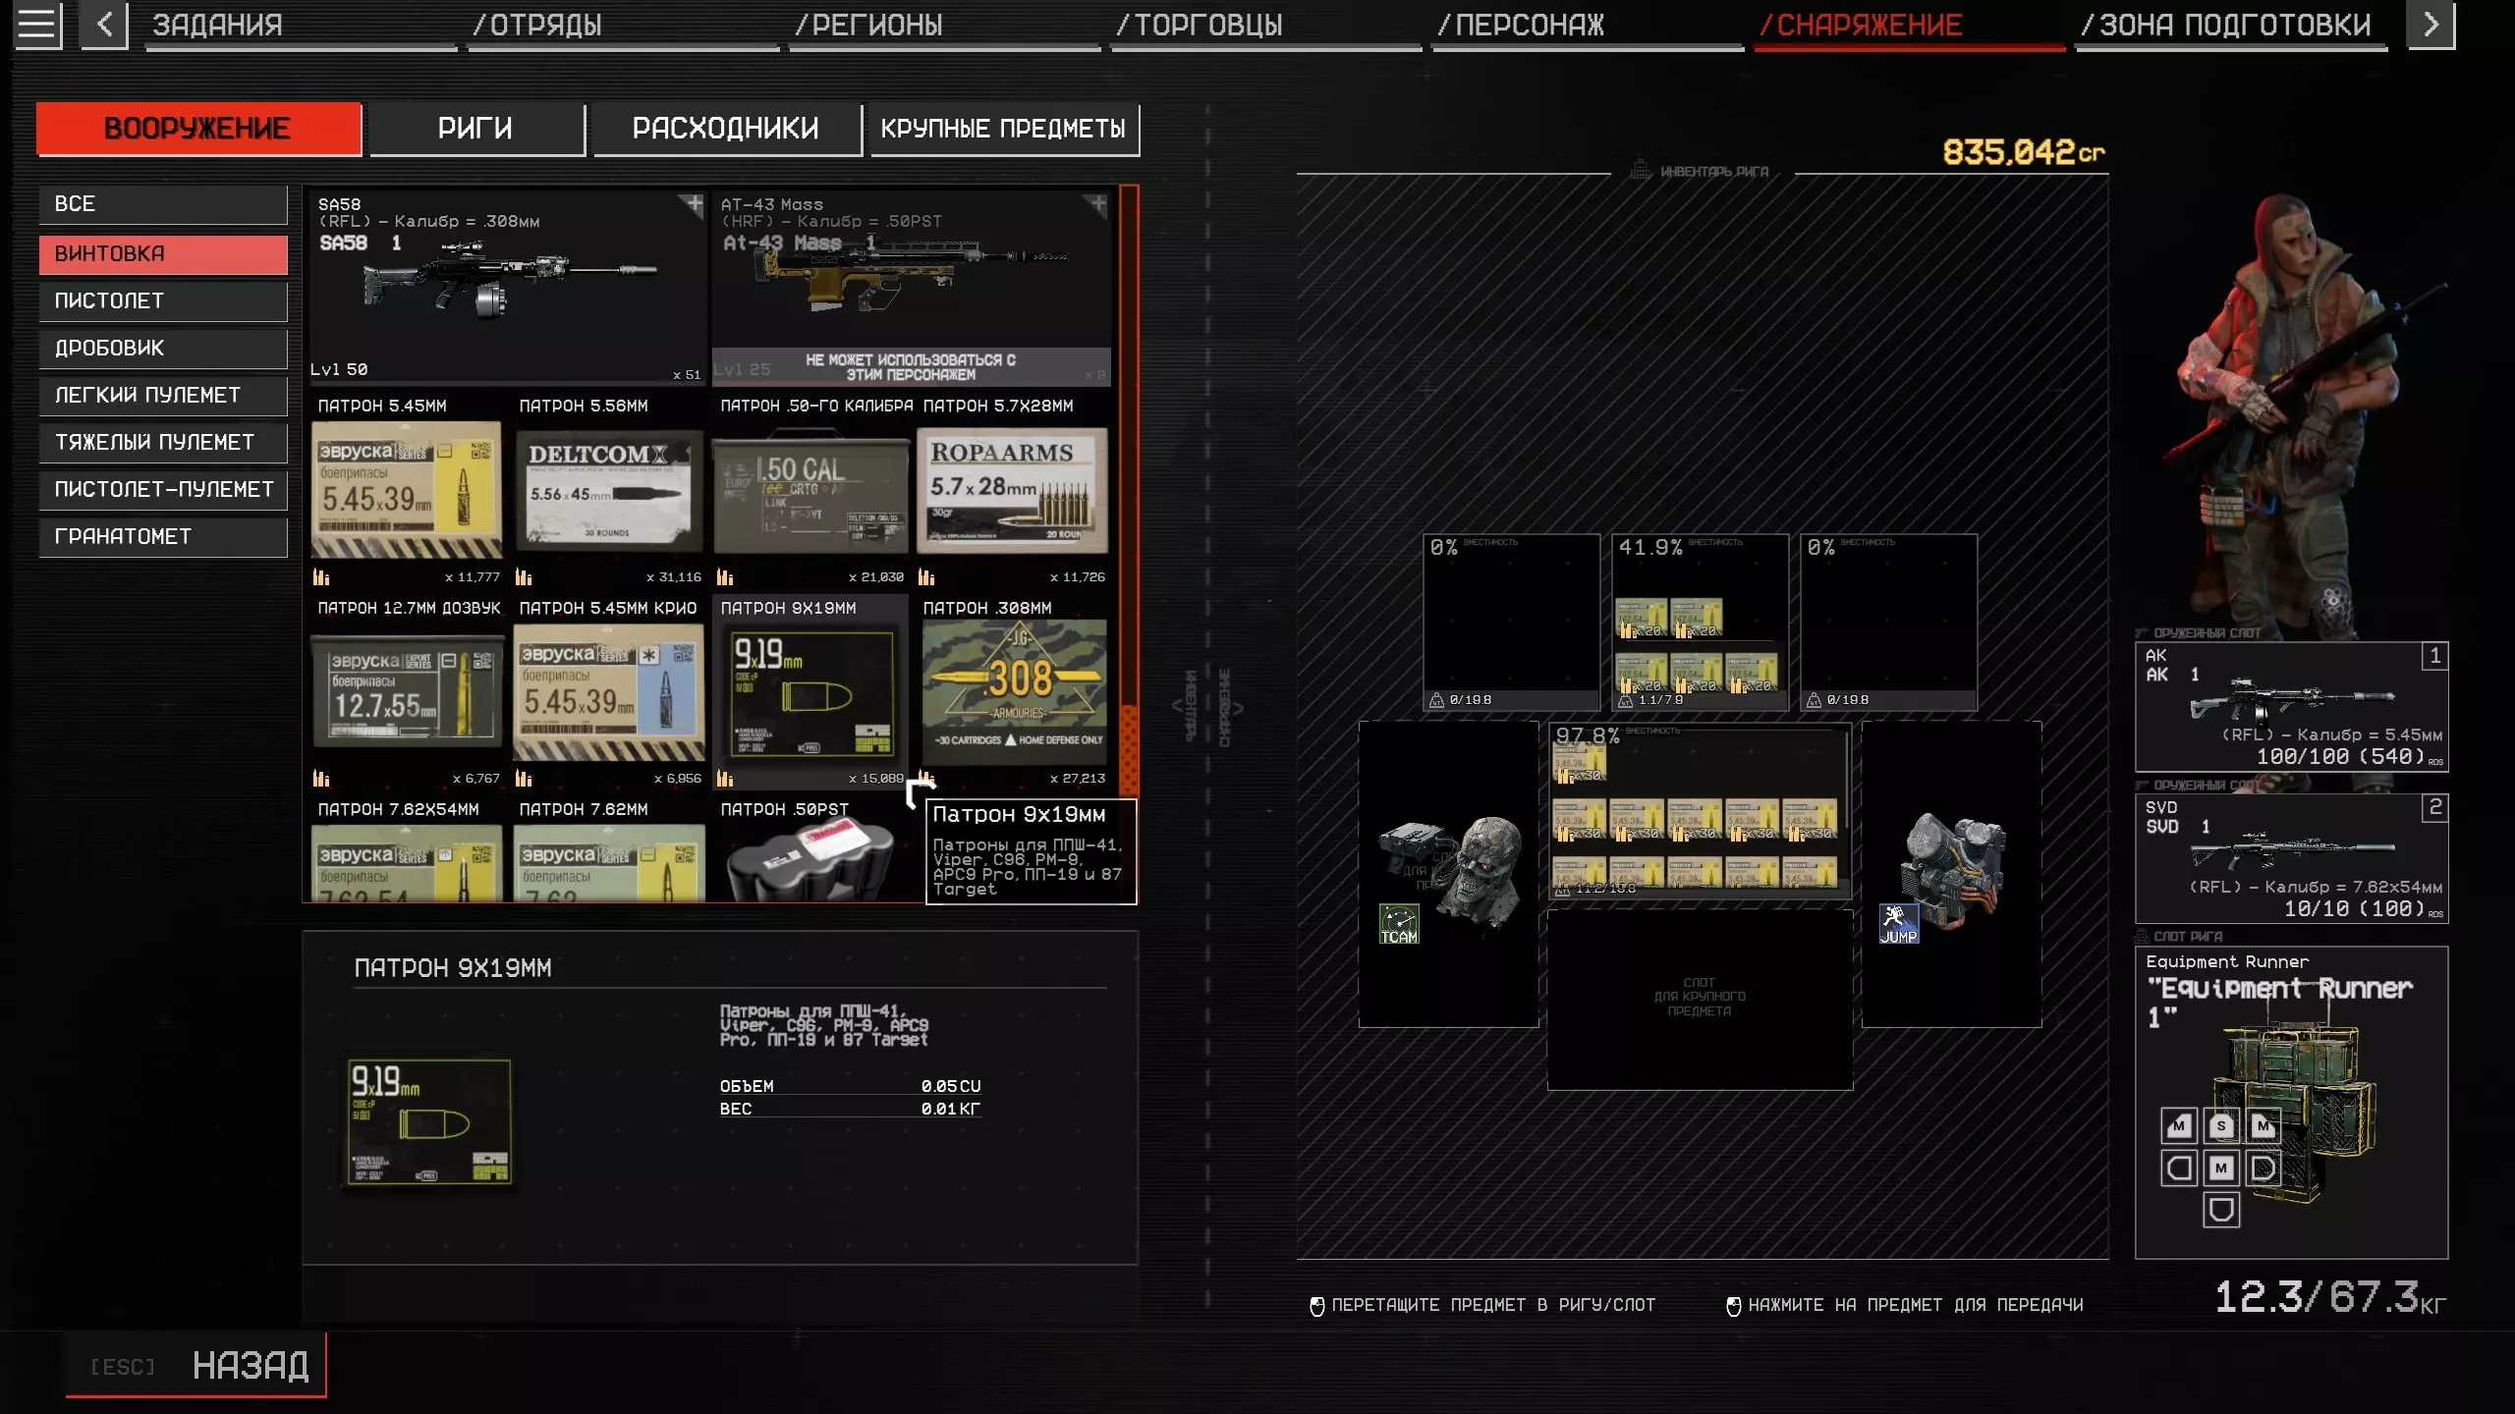Open weapon slot 2 SVD panel

point(2290,859)
